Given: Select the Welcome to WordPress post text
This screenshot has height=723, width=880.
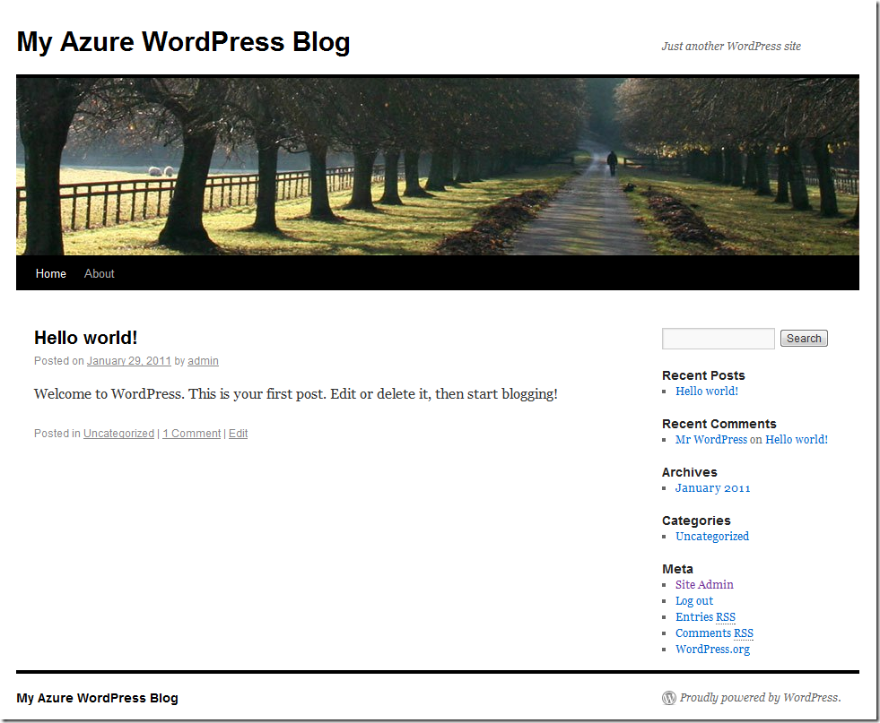Looking at the screenshot, I should [x=296, y=394].
